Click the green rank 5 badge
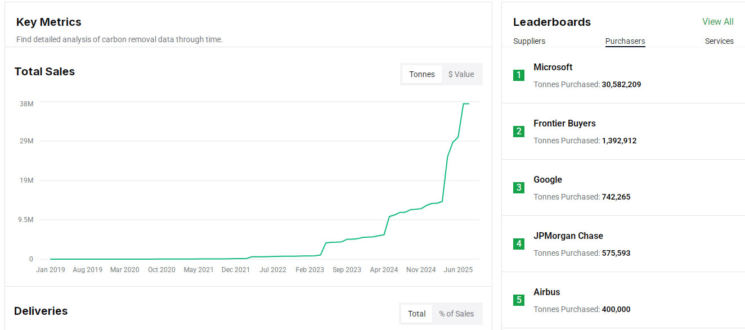This screenshot has width=745, height=330. pos(518,300)
